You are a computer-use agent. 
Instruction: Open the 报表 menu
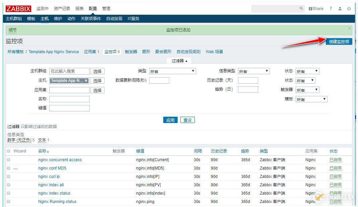[x=79, y=9]
